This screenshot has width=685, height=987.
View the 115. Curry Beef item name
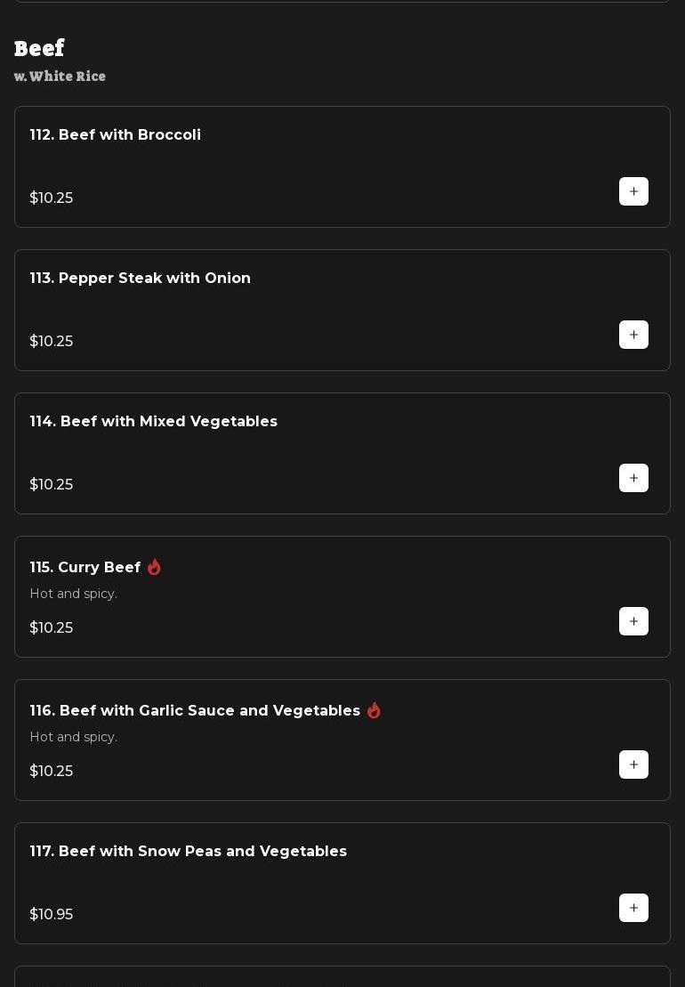85,568
